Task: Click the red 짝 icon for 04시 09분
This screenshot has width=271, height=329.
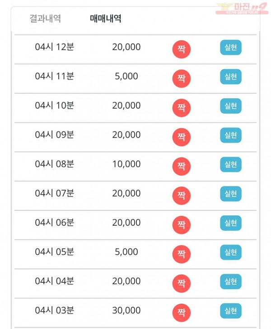Action: (182, 137)
